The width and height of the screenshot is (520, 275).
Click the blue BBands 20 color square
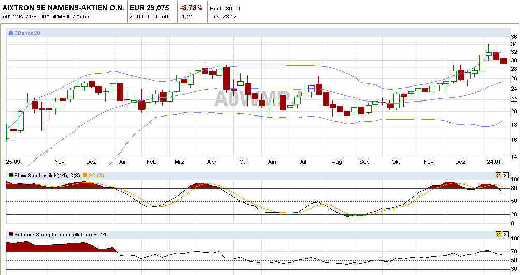[11, 33]
